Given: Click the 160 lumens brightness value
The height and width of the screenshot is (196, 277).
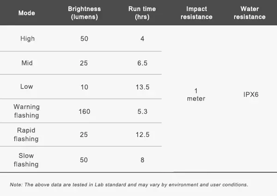Looking at the screenshot, I should point(84,111).
